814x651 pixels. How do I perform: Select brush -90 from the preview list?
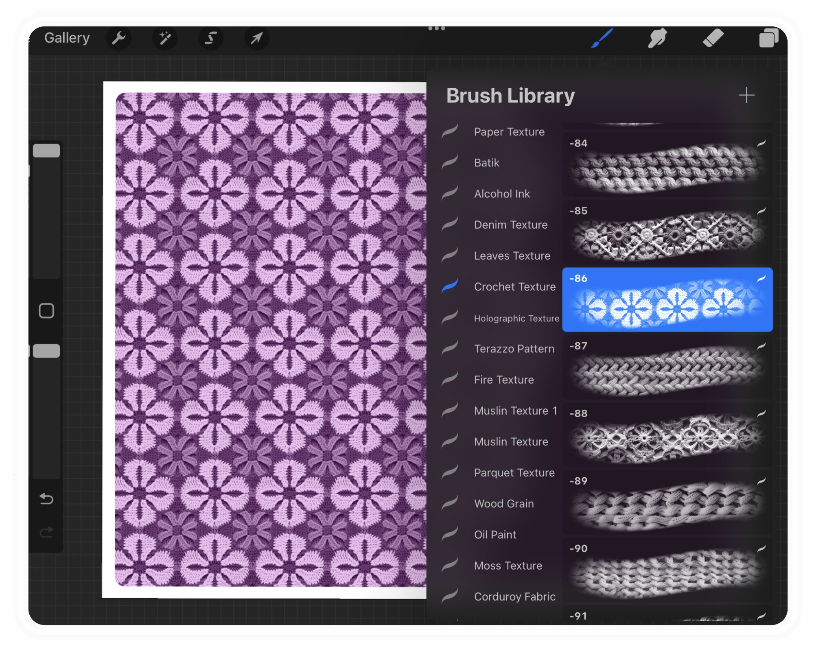pos(667,570)
